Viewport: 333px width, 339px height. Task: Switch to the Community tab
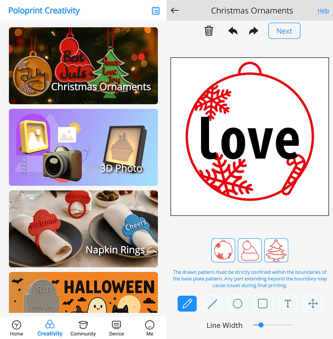[83, 328]
